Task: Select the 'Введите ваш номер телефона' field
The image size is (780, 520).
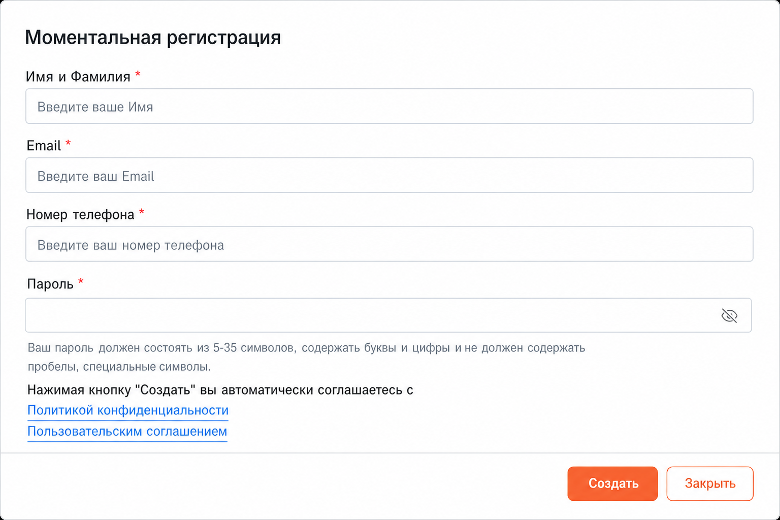Action: pyautogui.click(x=389, y=244)
